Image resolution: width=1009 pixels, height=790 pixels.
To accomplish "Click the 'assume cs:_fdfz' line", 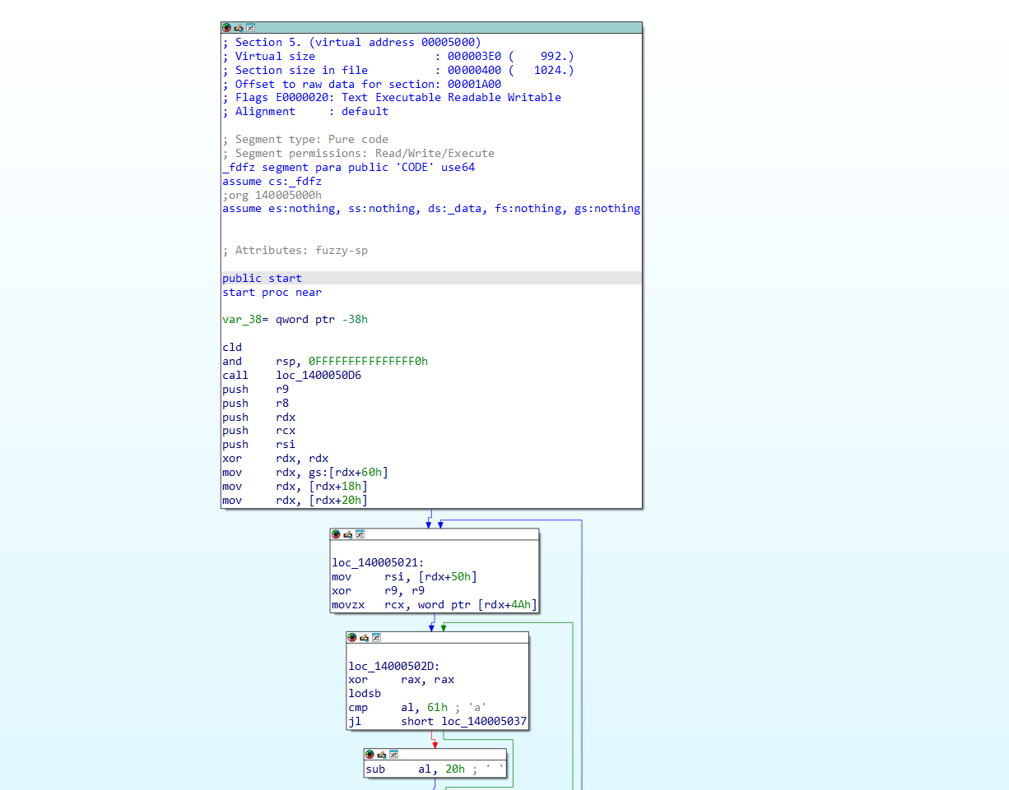I will (x=272, y=181).
